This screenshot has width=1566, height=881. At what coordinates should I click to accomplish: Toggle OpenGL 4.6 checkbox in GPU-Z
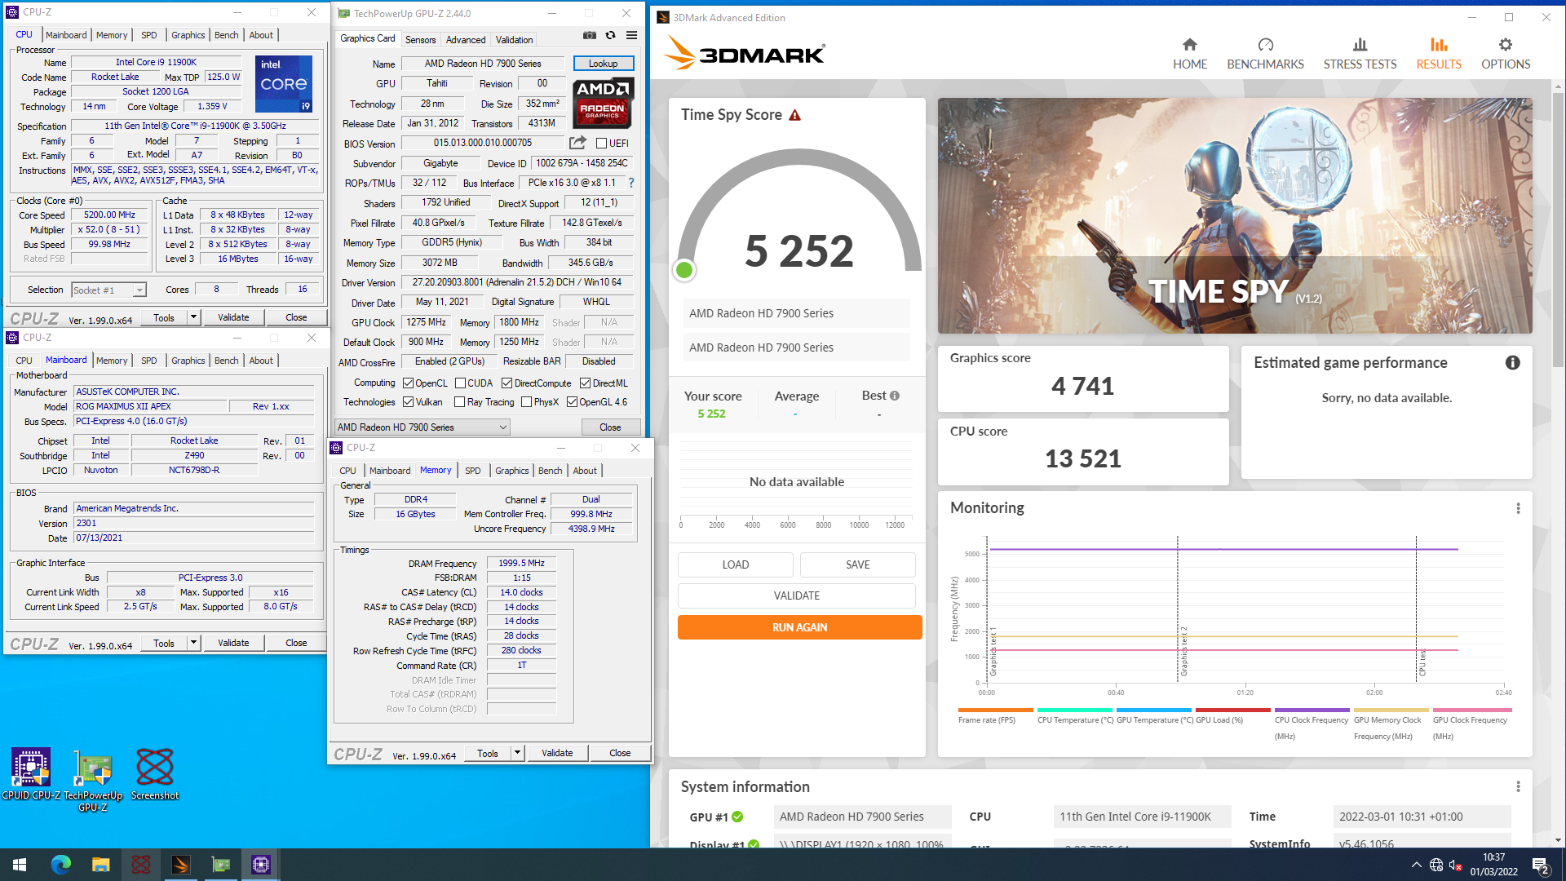pyautogui.click(x=572, y=402)
